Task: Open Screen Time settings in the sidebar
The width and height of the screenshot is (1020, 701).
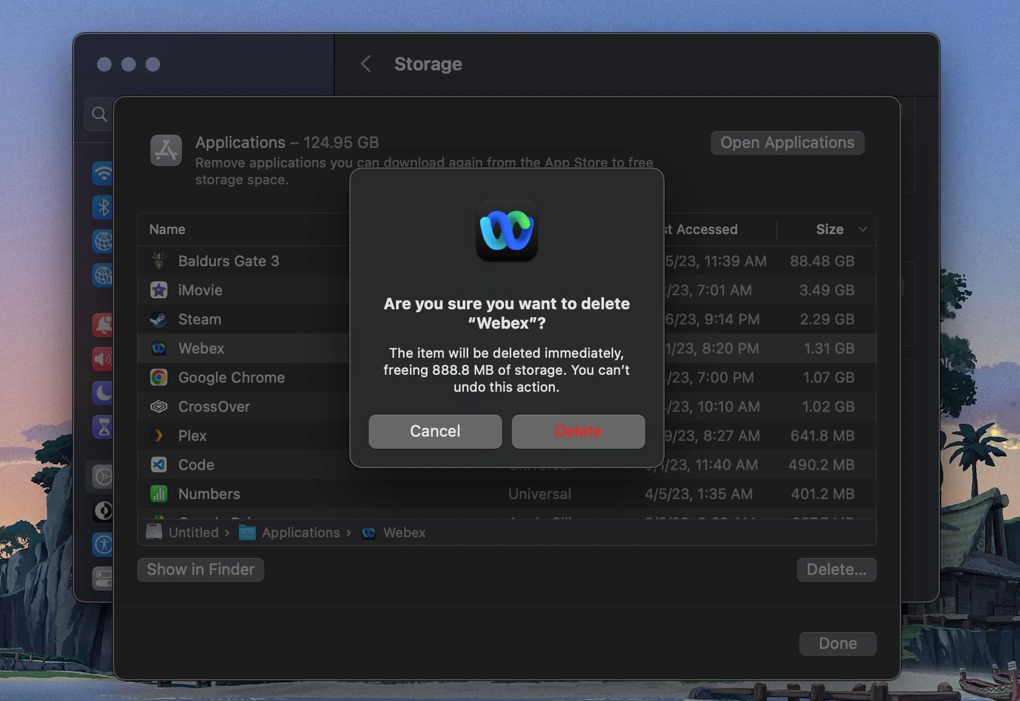Action: tap(103, 428)
